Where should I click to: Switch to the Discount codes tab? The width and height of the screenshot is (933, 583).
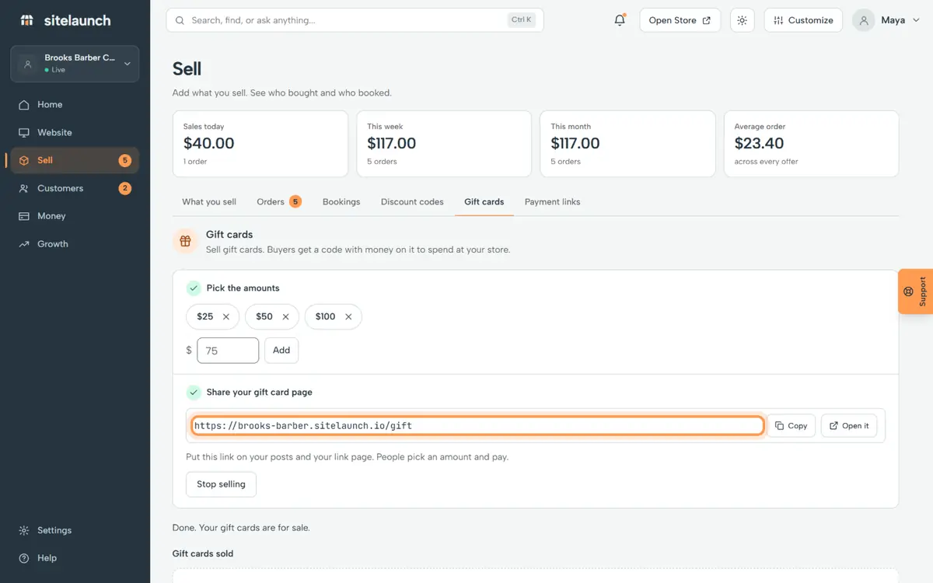pos(412,202)
